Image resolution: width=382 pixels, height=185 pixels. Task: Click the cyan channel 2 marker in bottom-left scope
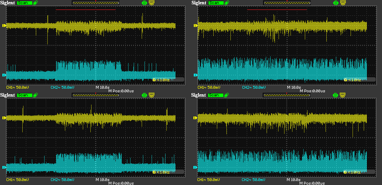coord(4,168)
